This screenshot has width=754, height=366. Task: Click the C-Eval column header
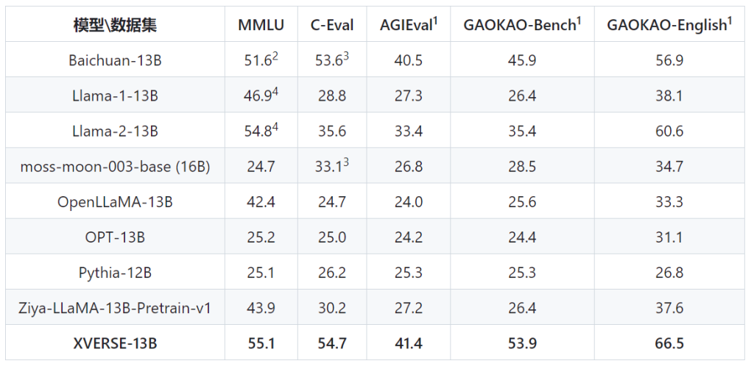pyautogui.click(x=332, y=25)
